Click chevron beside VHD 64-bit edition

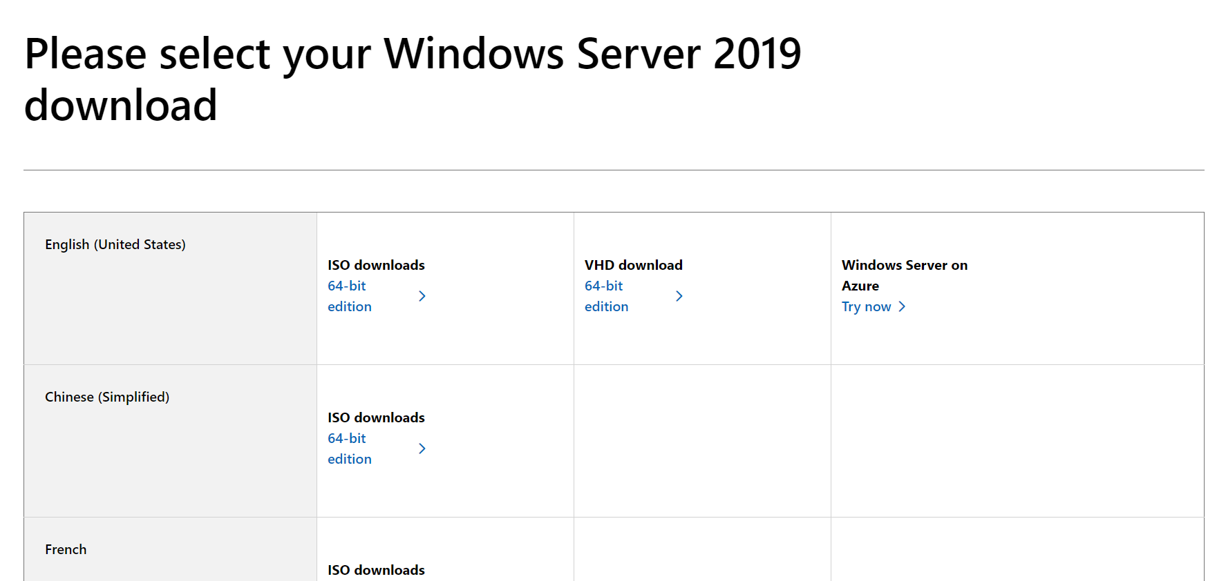[x=679, y=296]
